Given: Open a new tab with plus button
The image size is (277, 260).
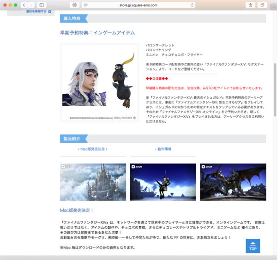Looking at the screenshot, I should 274,7.
